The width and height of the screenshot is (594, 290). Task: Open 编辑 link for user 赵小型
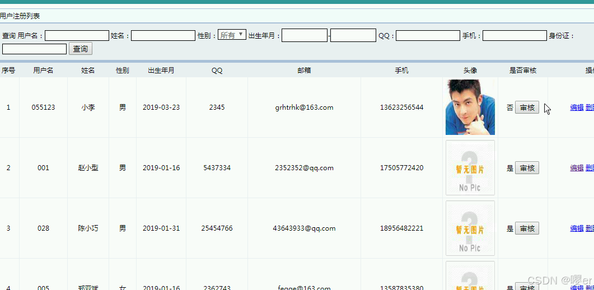577,168
